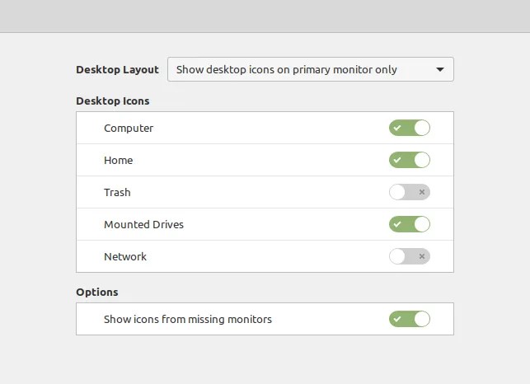Click the Options section heading

point(97,292)
